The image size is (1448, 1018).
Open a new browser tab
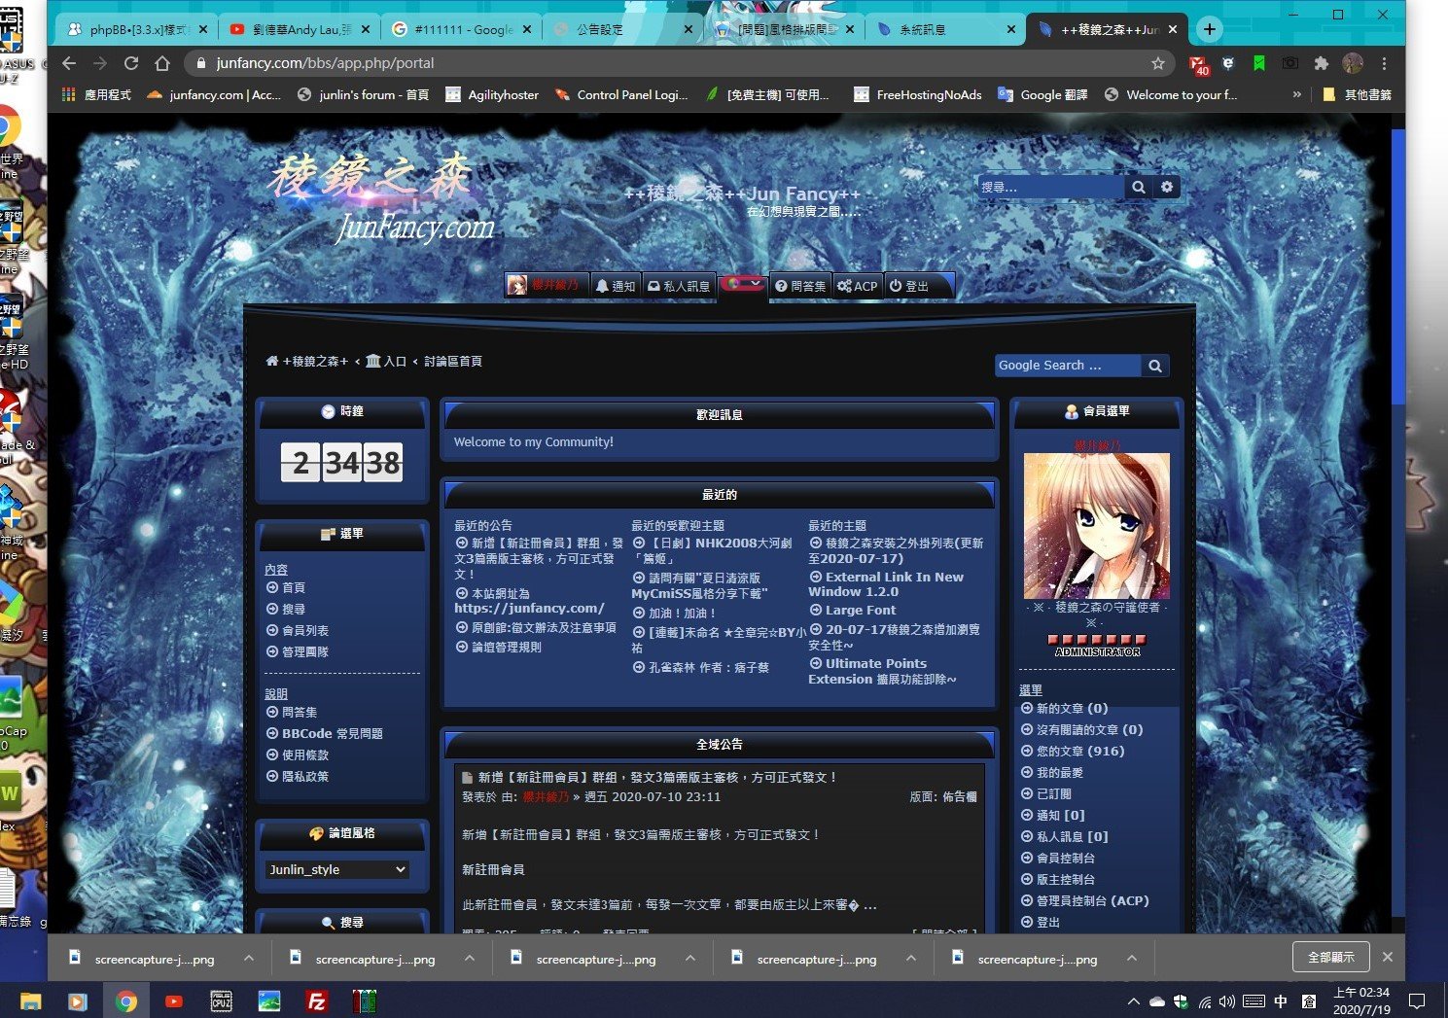(1209, 29)
